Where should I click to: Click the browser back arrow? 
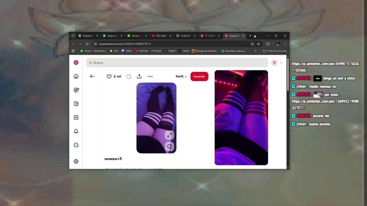[x=73, y=44]
